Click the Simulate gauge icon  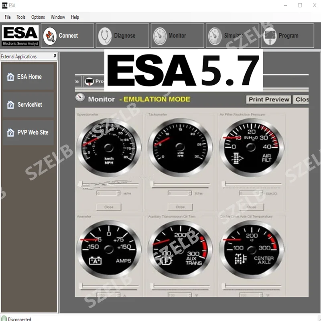(215, 36)
